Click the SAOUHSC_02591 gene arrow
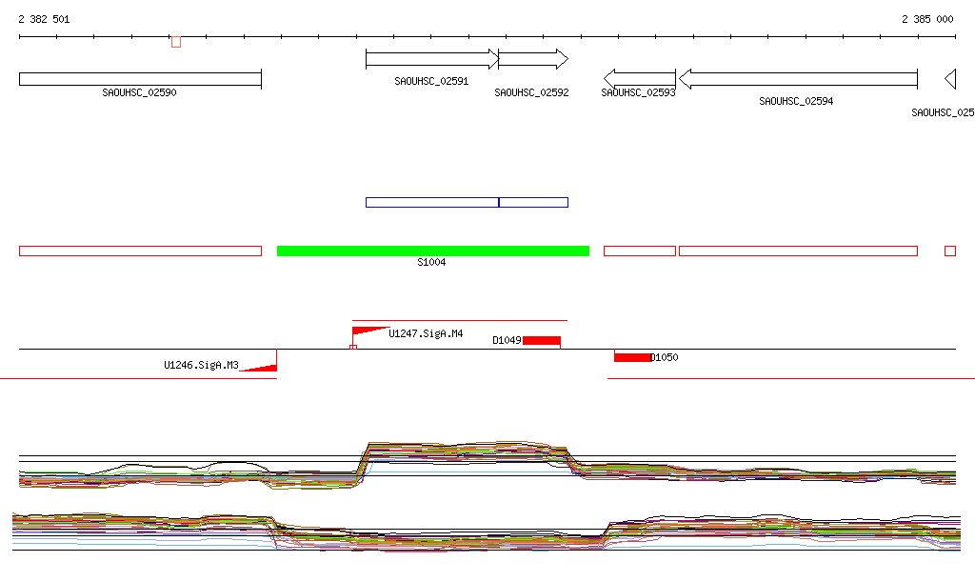975x582 pixels. (x=432, y=59)
